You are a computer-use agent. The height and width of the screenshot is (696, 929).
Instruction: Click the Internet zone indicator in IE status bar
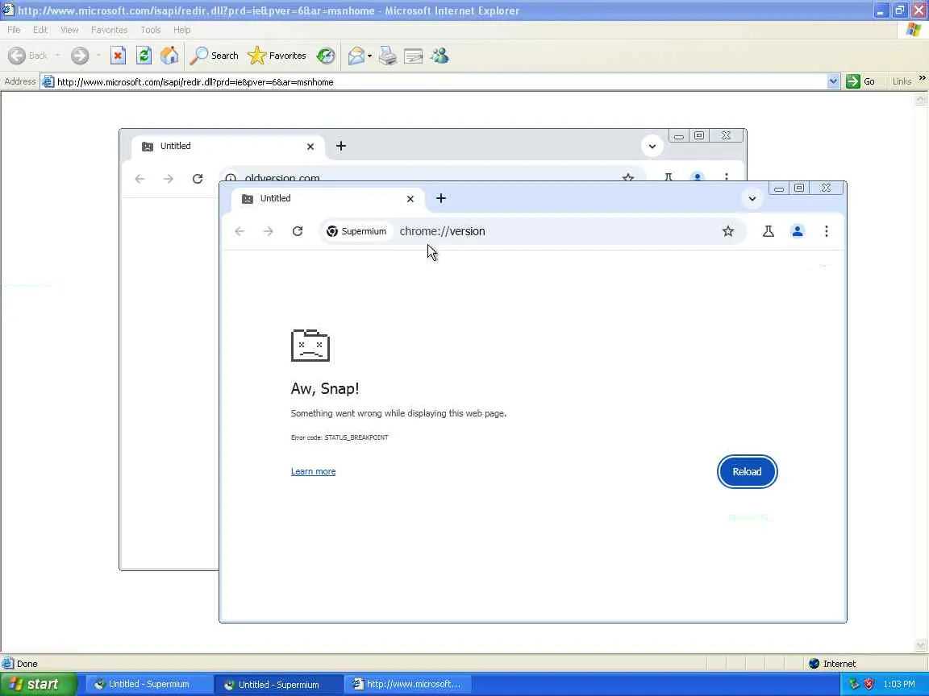click(832, 664)
